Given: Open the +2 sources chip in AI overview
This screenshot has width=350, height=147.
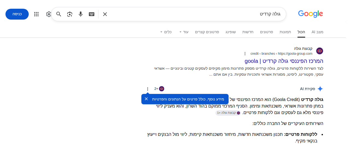Looking at the screenshot, I should tap(159, 89).
